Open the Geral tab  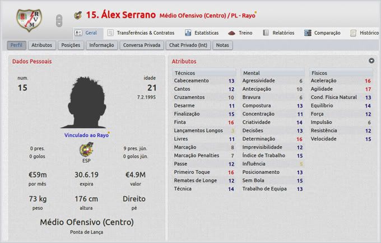click(x=87, y=33)
